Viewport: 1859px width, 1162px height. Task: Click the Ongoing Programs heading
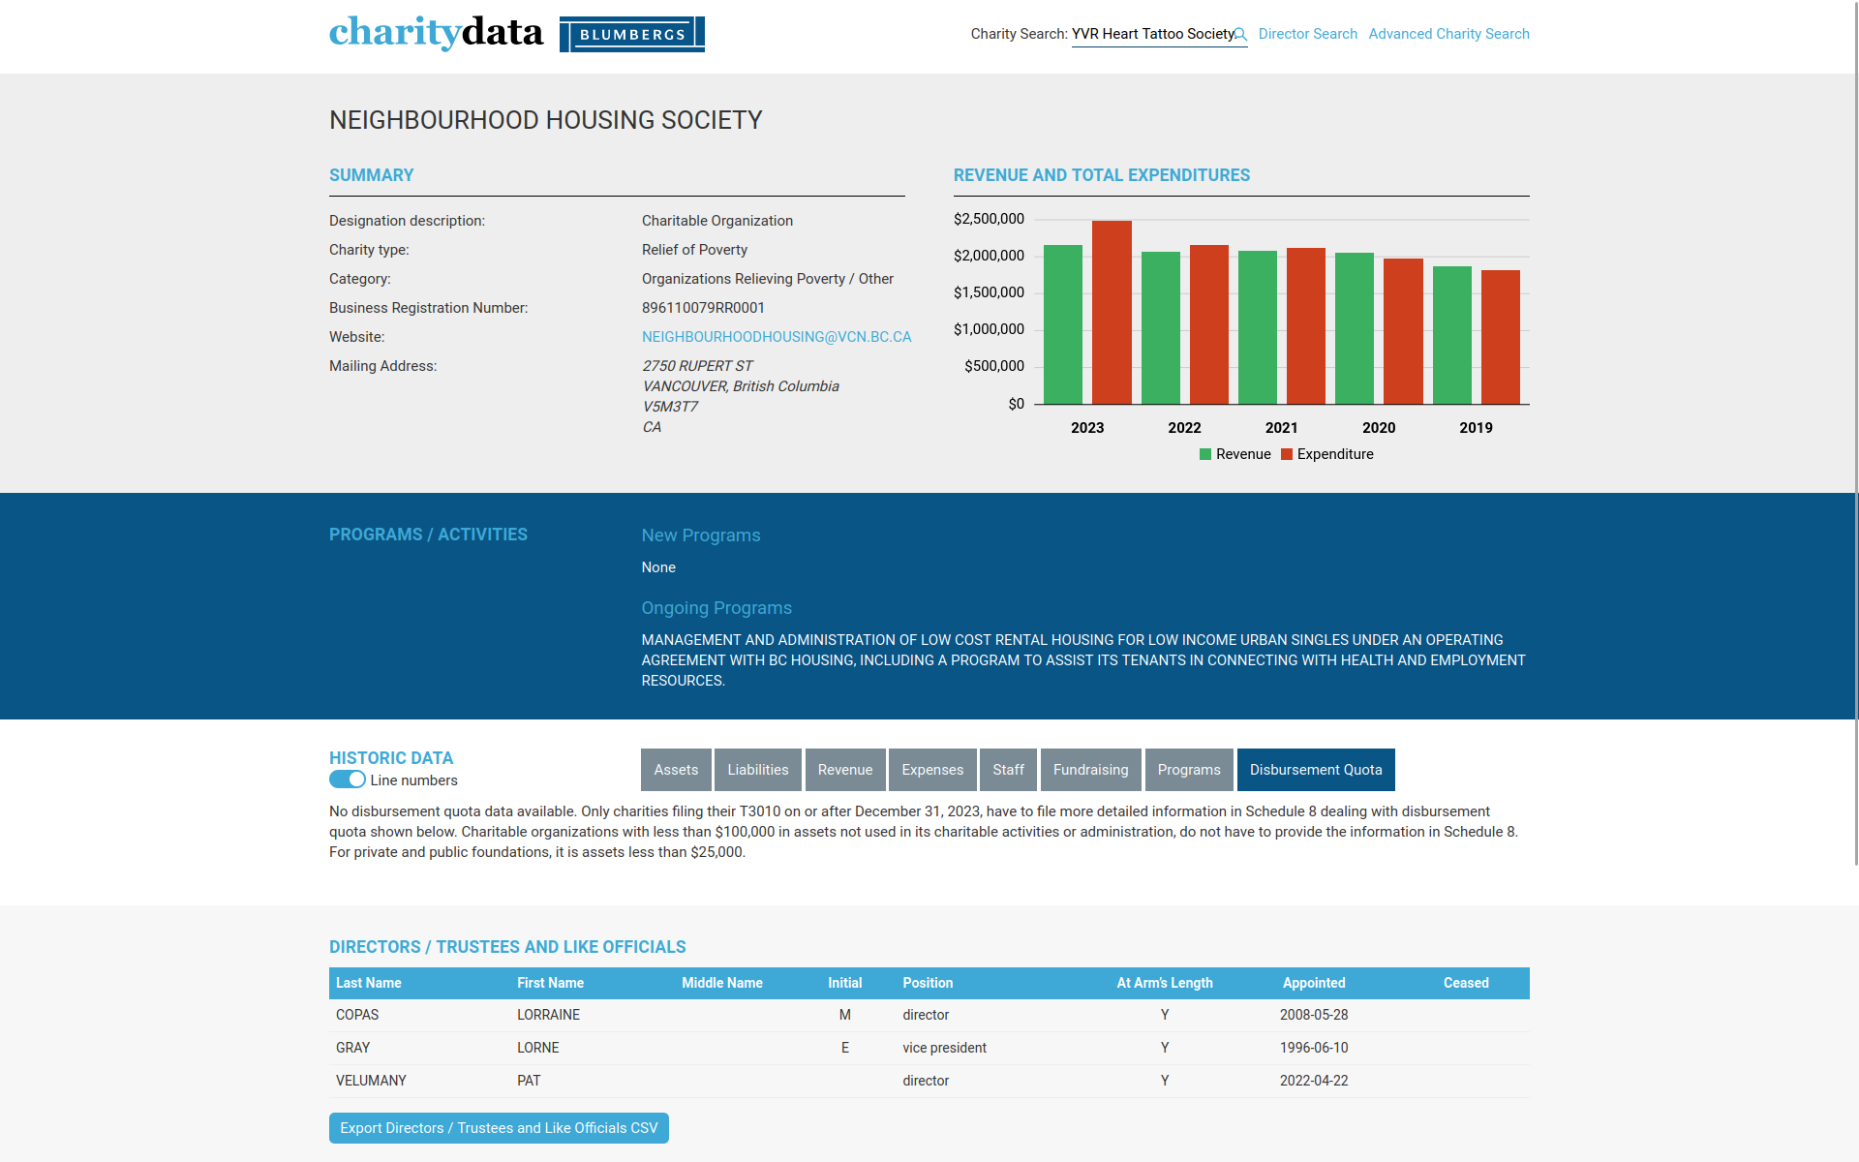pyautogui.click(x=716, y=608)
